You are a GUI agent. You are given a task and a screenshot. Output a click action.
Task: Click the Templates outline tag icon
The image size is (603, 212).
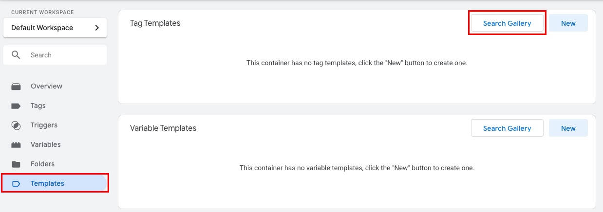(x=16, y=184)
